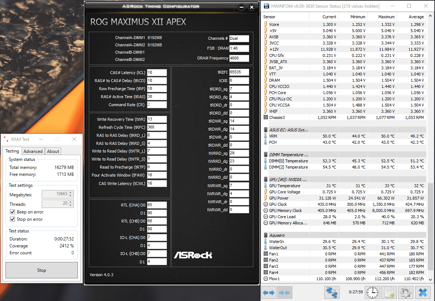The width and height of the screenshot is (435, 301).
Task: Decrease Megabytes value with down arrow
Action: pyautogui.click(x=71, y=196)
